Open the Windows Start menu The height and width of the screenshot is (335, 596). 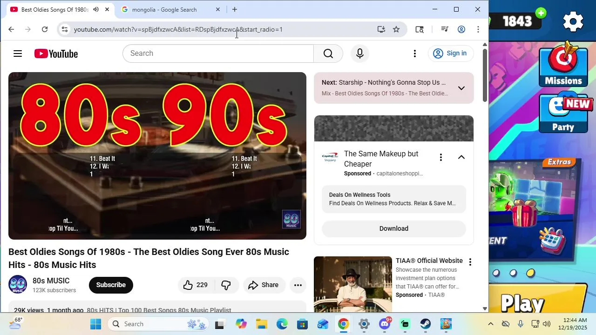(95, 324)
